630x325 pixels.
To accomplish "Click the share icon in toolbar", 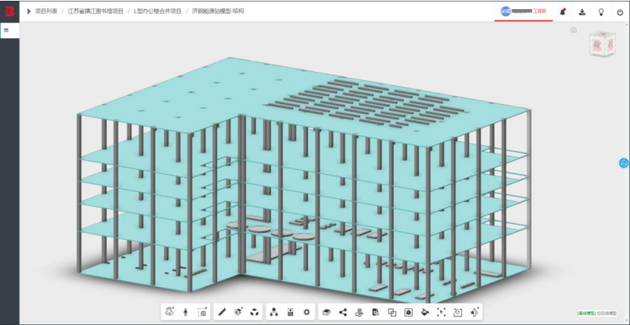I will coord(343,312).
